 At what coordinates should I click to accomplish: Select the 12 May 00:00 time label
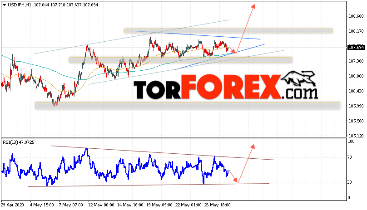tap(101, 205)
